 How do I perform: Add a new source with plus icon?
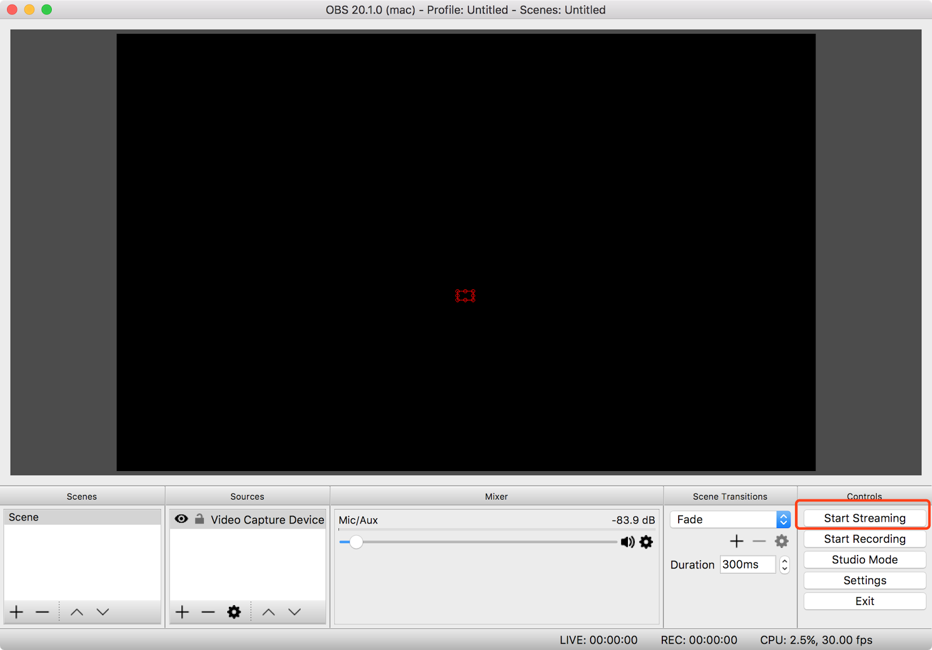point(182,612)
